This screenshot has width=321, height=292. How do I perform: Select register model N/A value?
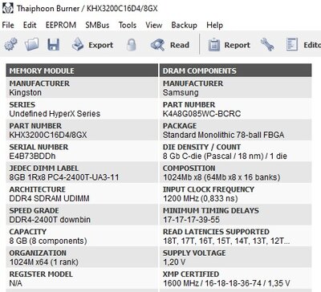15,283
